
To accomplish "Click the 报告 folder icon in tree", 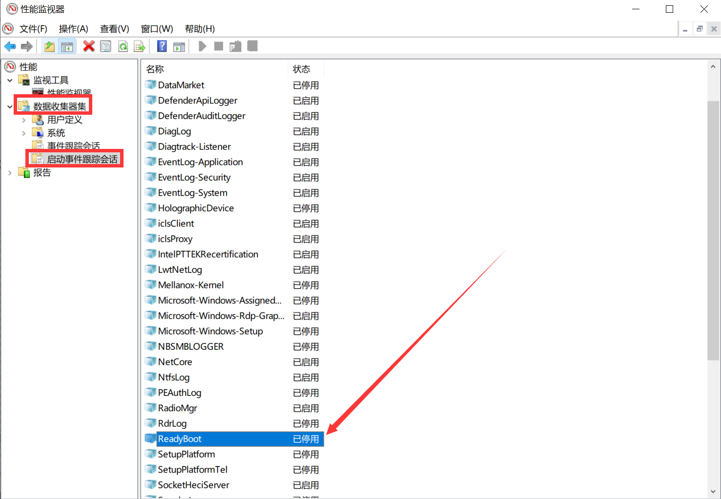I will 24,172.
